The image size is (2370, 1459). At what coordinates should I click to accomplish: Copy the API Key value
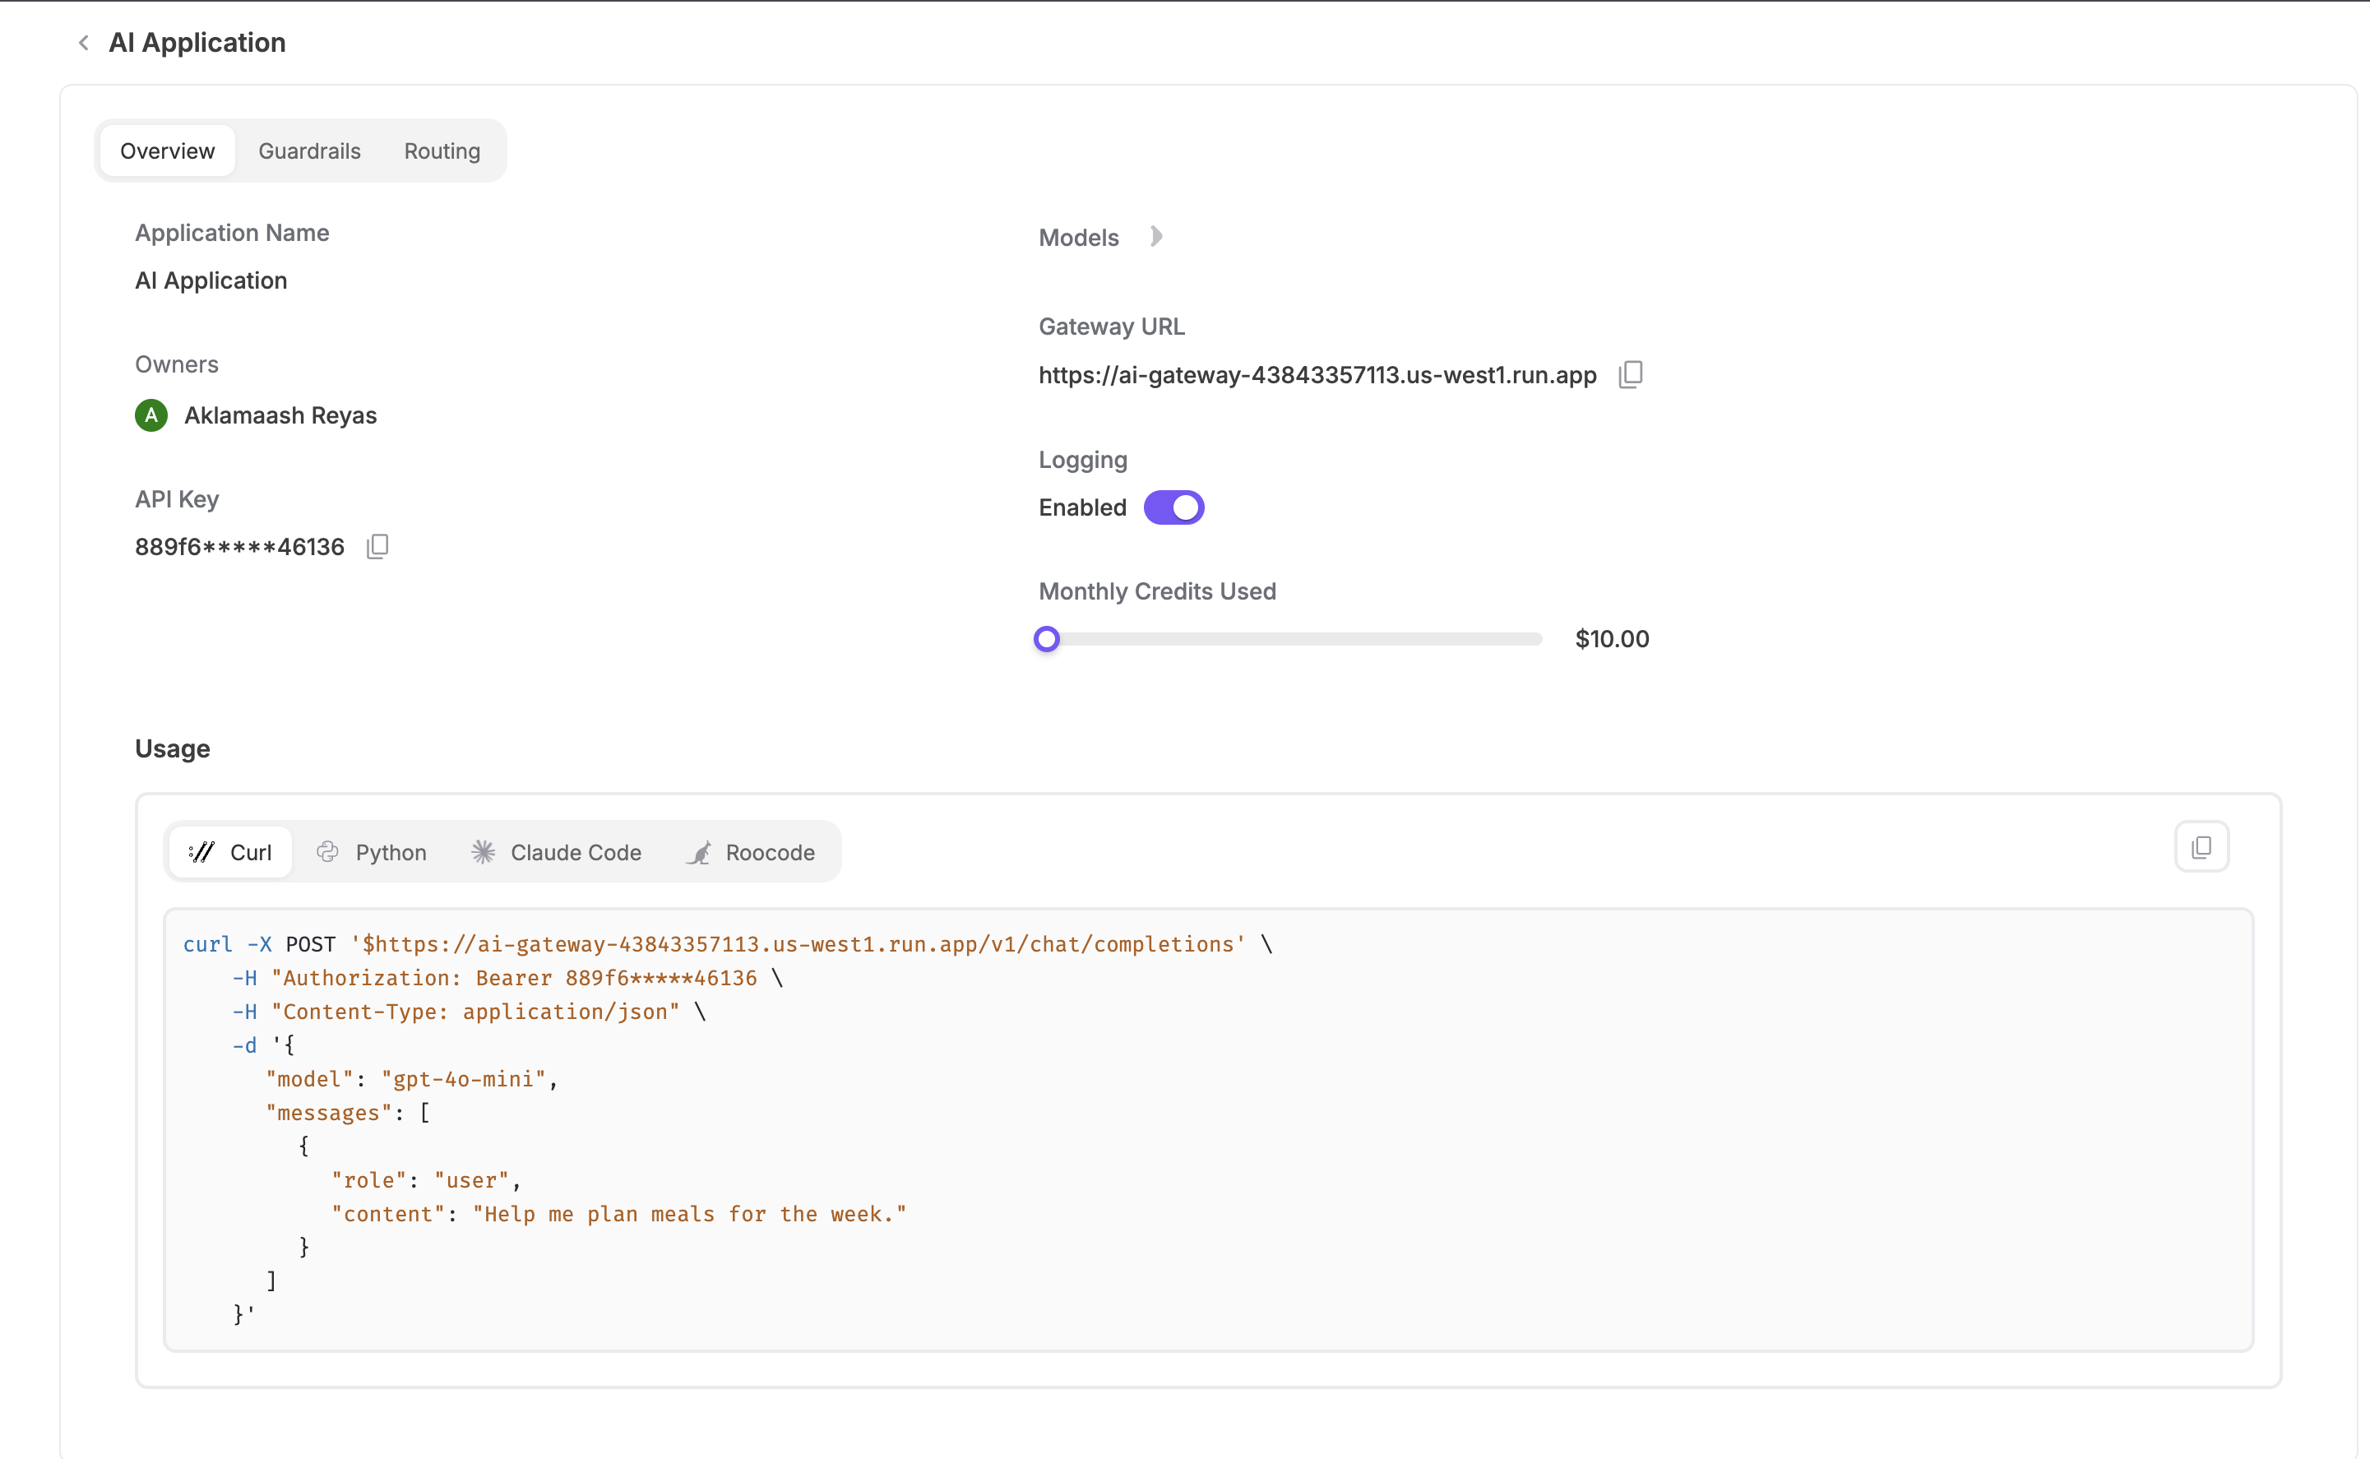click(377, 547)
